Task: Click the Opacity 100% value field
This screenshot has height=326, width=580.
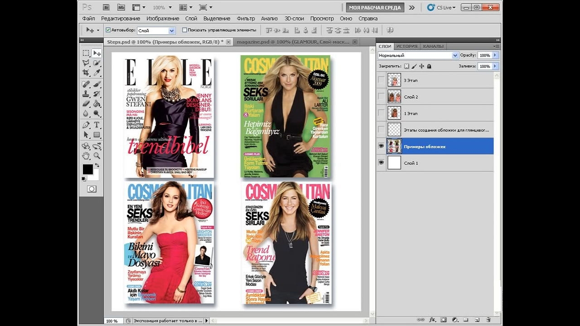Action: (x=485, y=55)
